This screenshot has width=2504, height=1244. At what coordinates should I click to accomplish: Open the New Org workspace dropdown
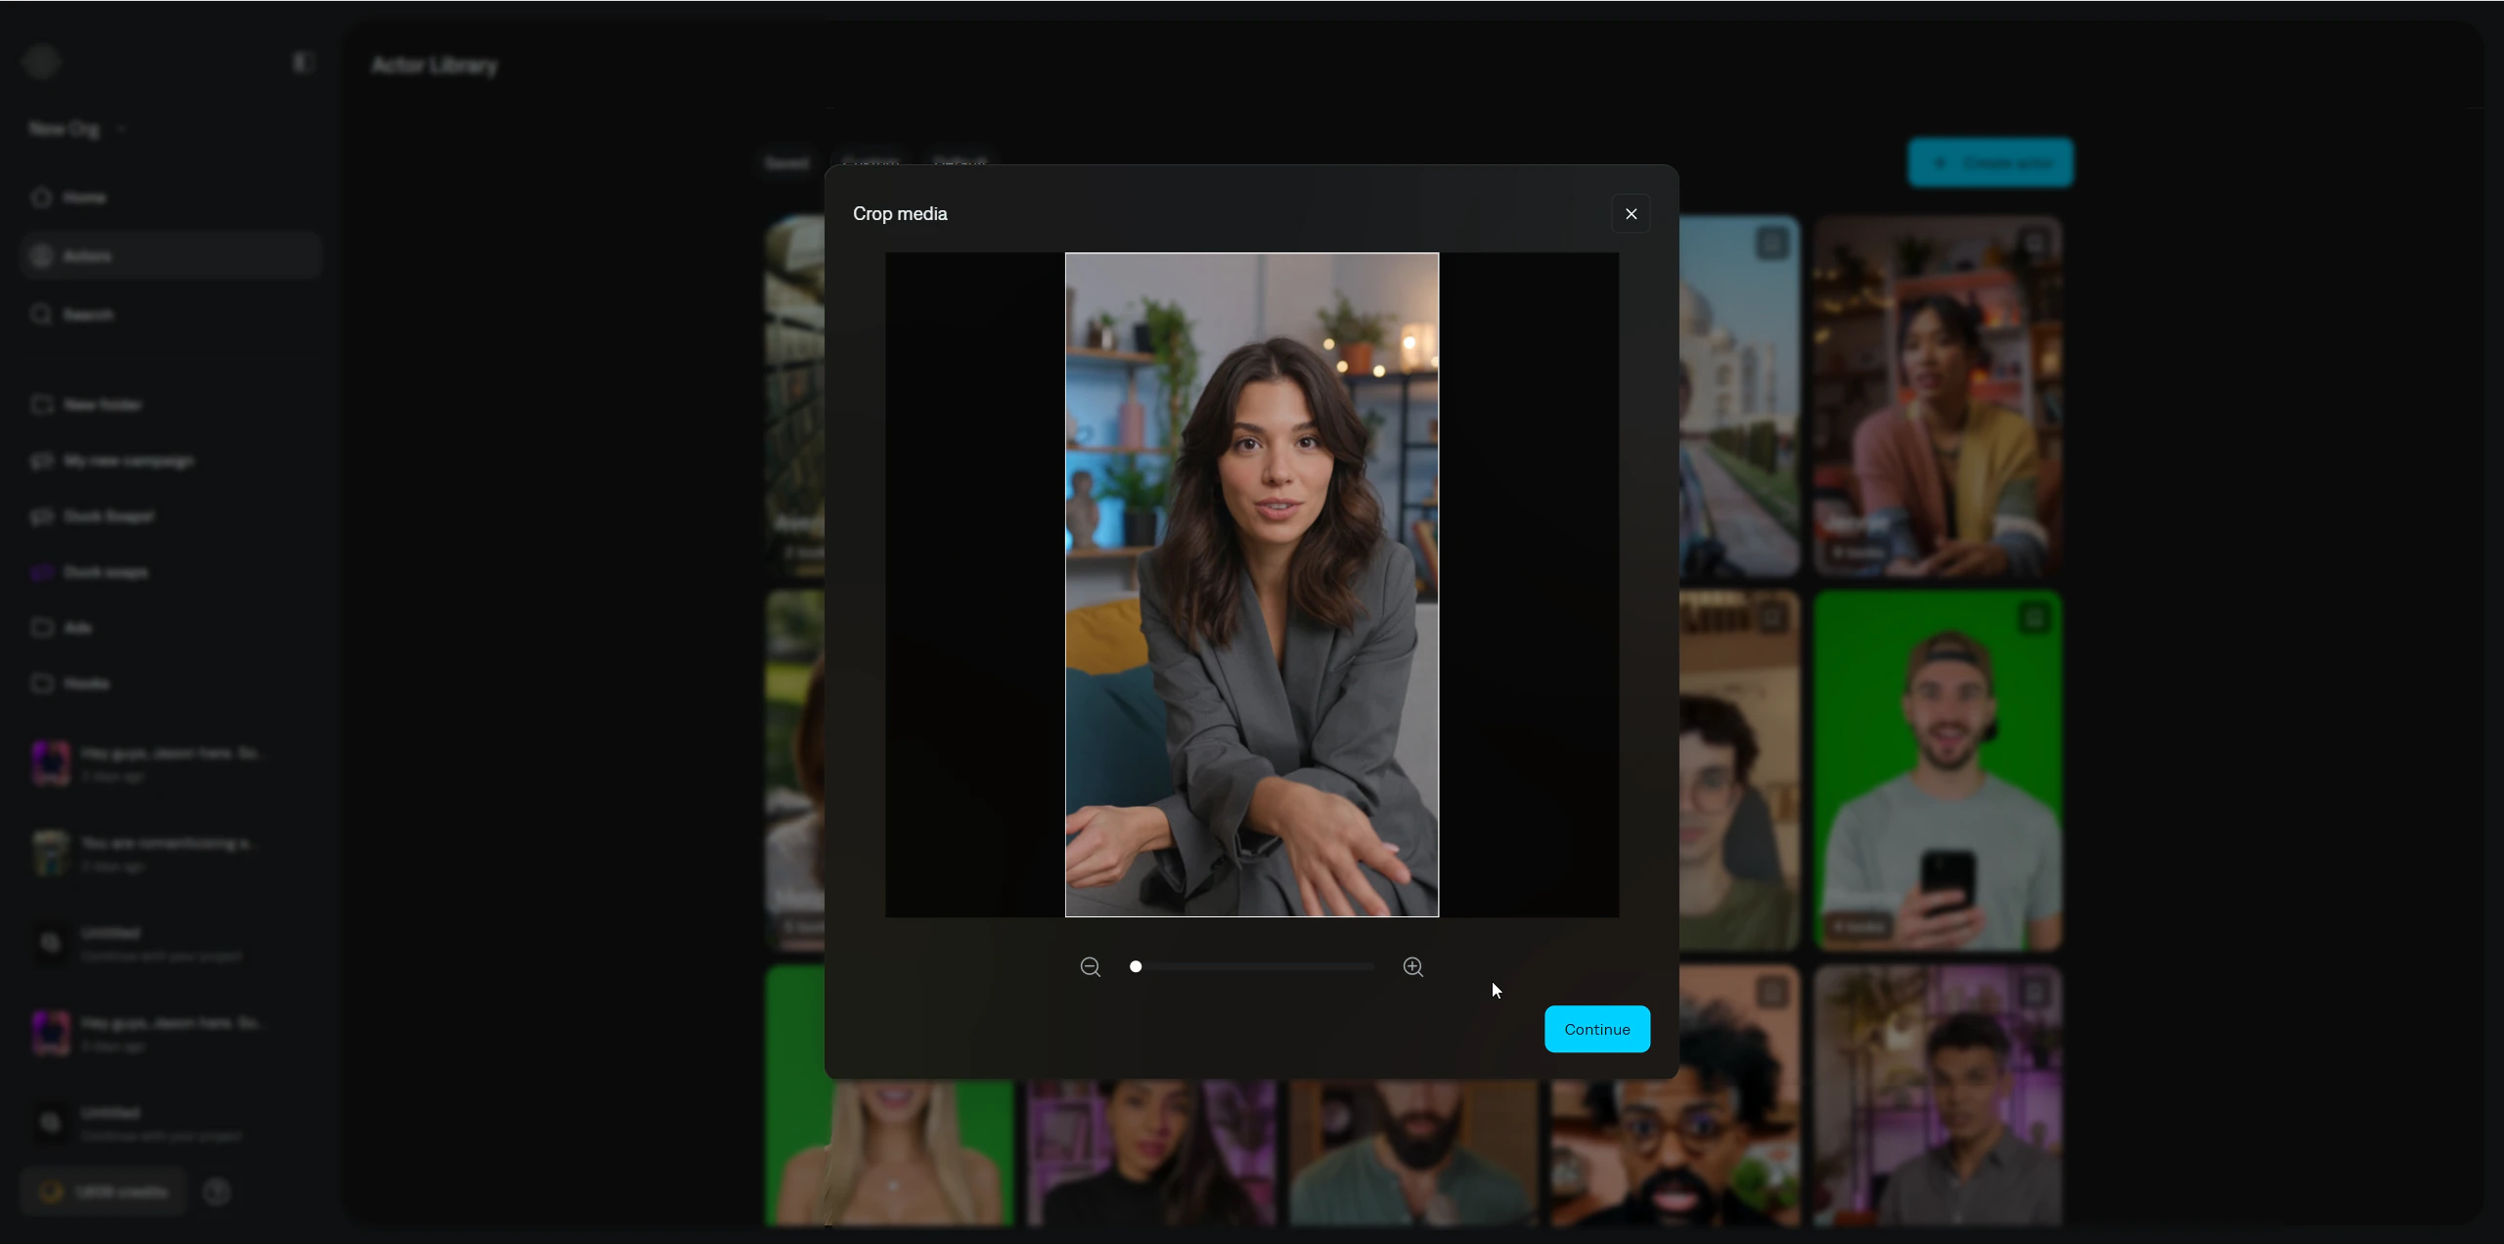(78, 128)
